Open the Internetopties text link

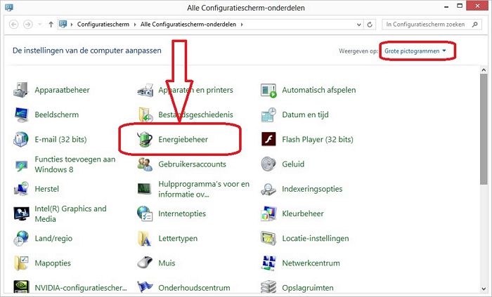pos(182,213)
